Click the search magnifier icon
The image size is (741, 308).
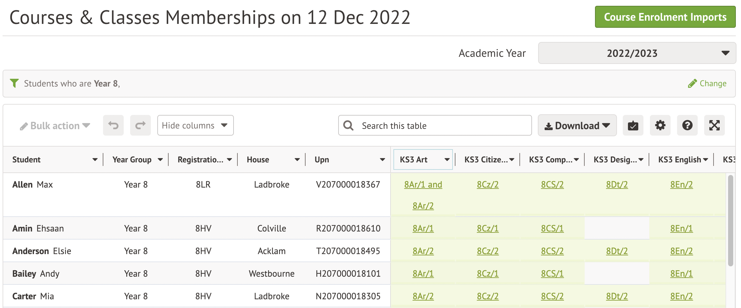pos(348,126)
